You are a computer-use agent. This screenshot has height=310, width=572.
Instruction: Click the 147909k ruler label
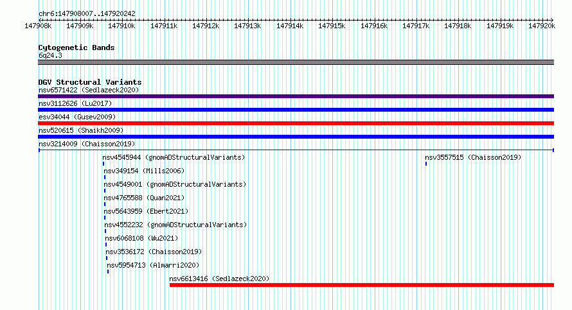pyautogui.click(x=80, y=26)
